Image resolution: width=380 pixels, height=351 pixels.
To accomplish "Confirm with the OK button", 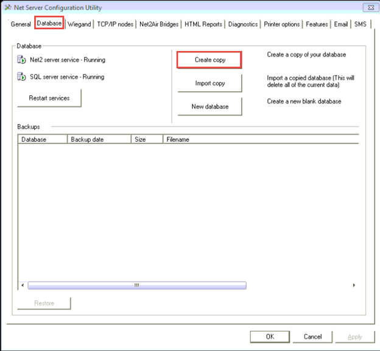I will coord(270,337).
